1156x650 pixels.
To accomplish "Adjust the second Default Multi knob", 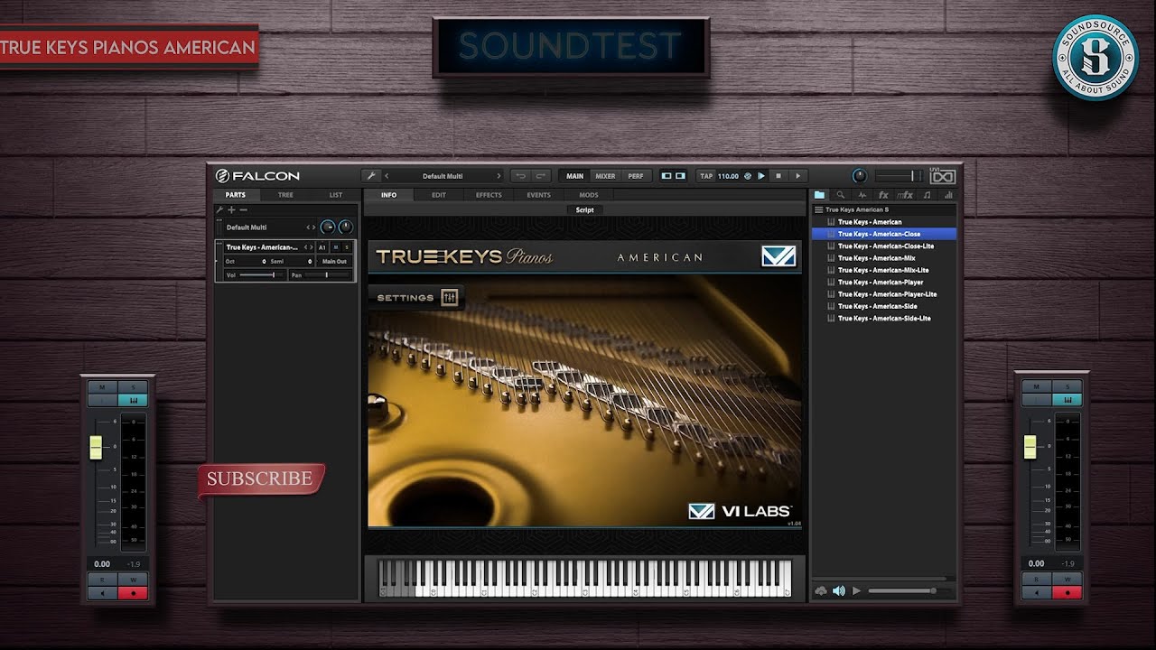I will coord(345,227).
